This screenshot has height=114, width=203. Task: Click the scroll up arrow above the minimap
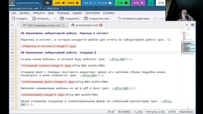[188, 30]
